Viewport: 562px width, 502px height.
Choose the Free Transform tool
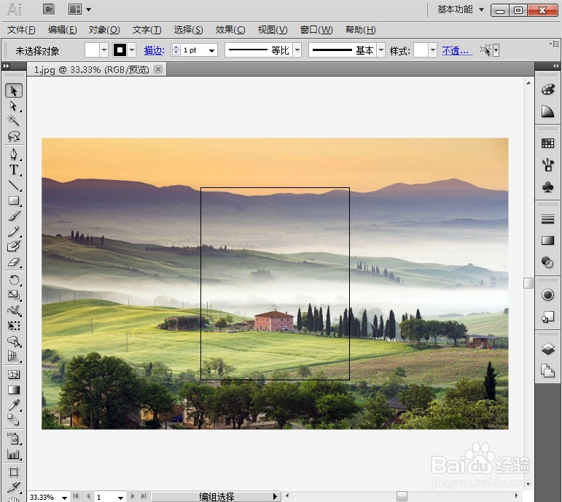[x=14, y=326]
